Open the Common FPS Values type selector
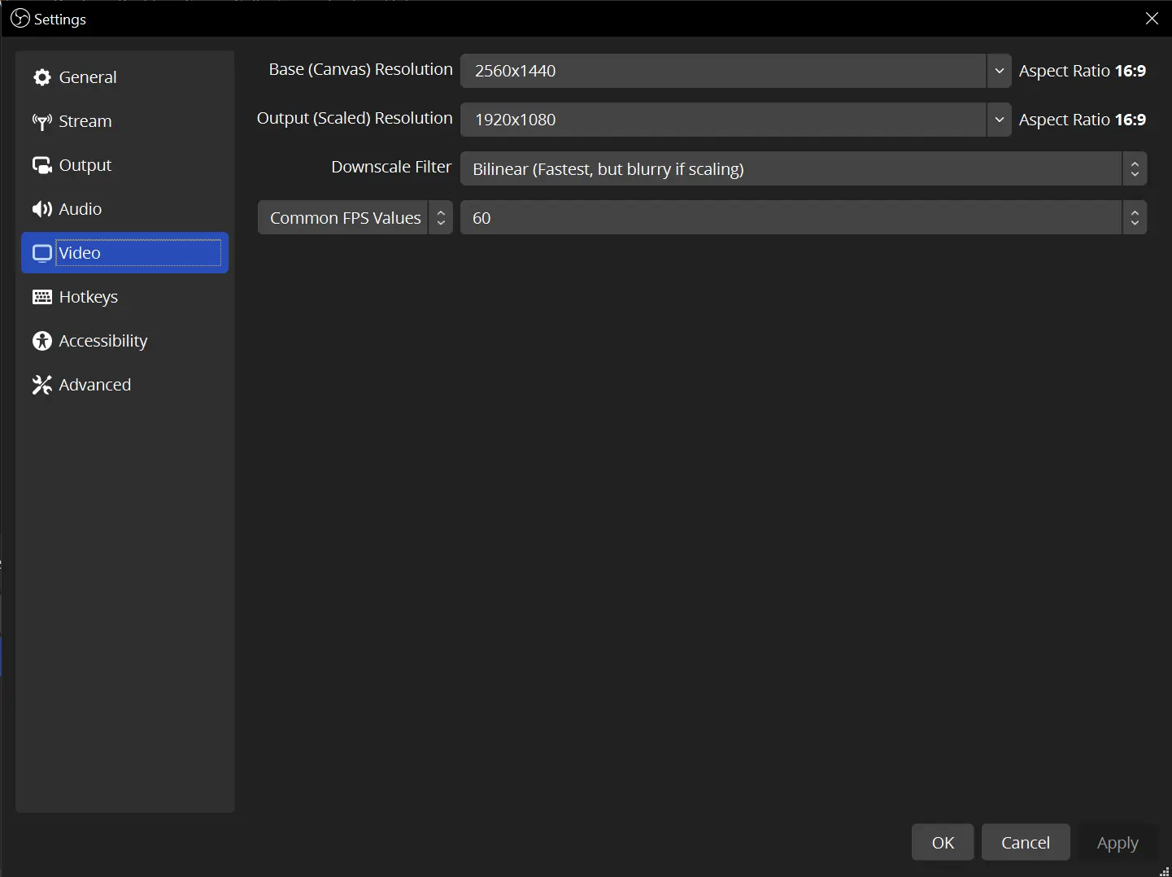This screenshot has height=877, width=1172. 355,218
